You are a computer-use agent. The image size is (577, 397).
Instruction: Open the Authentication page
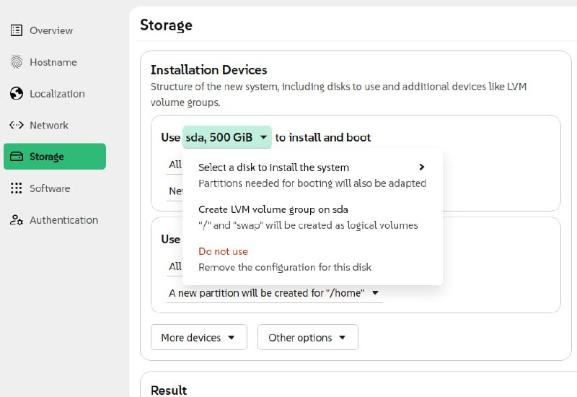tap(63, 220)
